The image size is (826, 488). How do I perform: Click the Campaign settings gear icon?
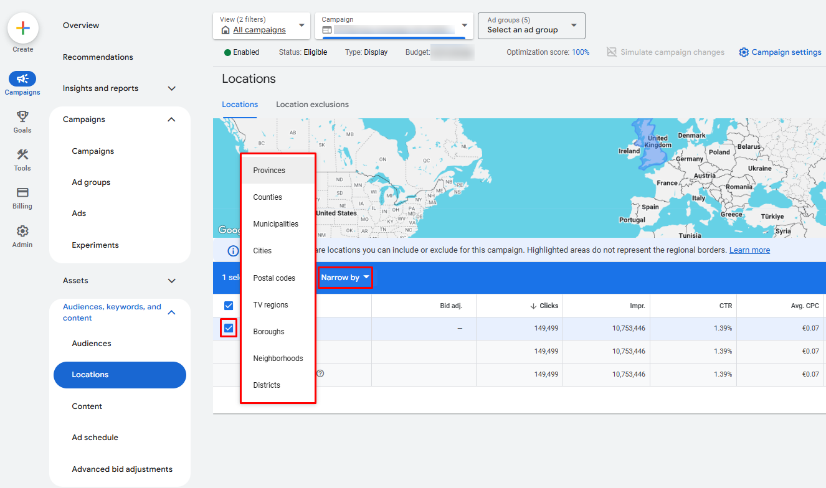pos(744,52)
